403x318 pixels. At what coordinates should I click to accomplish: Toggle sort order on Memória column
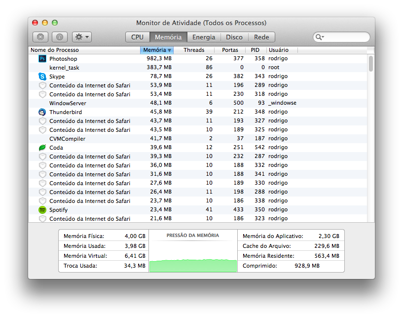click(x=157, y=50)
